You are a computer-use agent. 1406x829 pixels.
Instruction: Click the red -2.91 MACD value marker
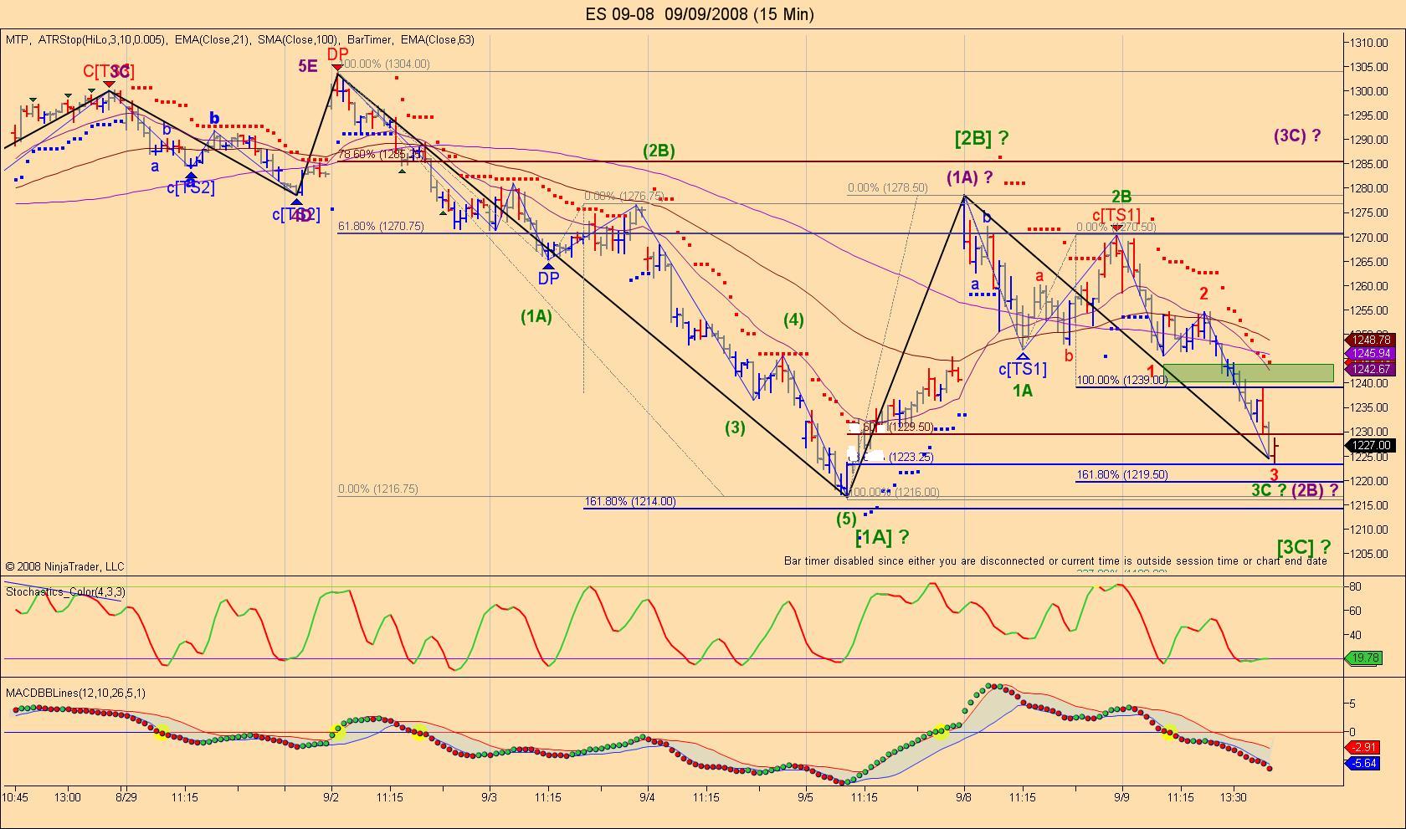1364,747
